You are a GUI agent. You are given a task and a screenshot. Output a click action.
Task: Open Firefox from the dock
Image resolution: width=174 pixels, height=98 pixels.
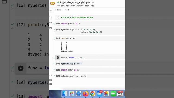pyautogui.click(x=85, y=94)
